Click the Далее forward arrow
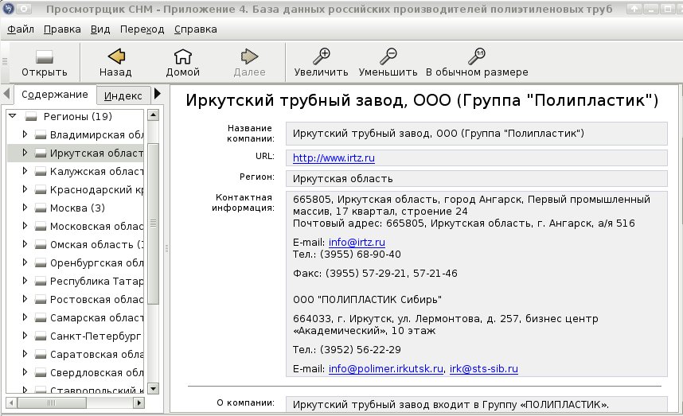Screen dimensions: 683x416 [249, 56]
